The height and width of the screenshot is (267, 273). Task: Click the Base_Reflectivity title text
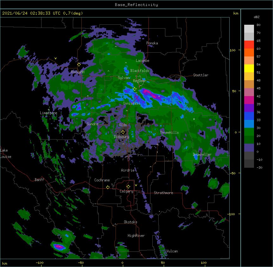(136, 5)
